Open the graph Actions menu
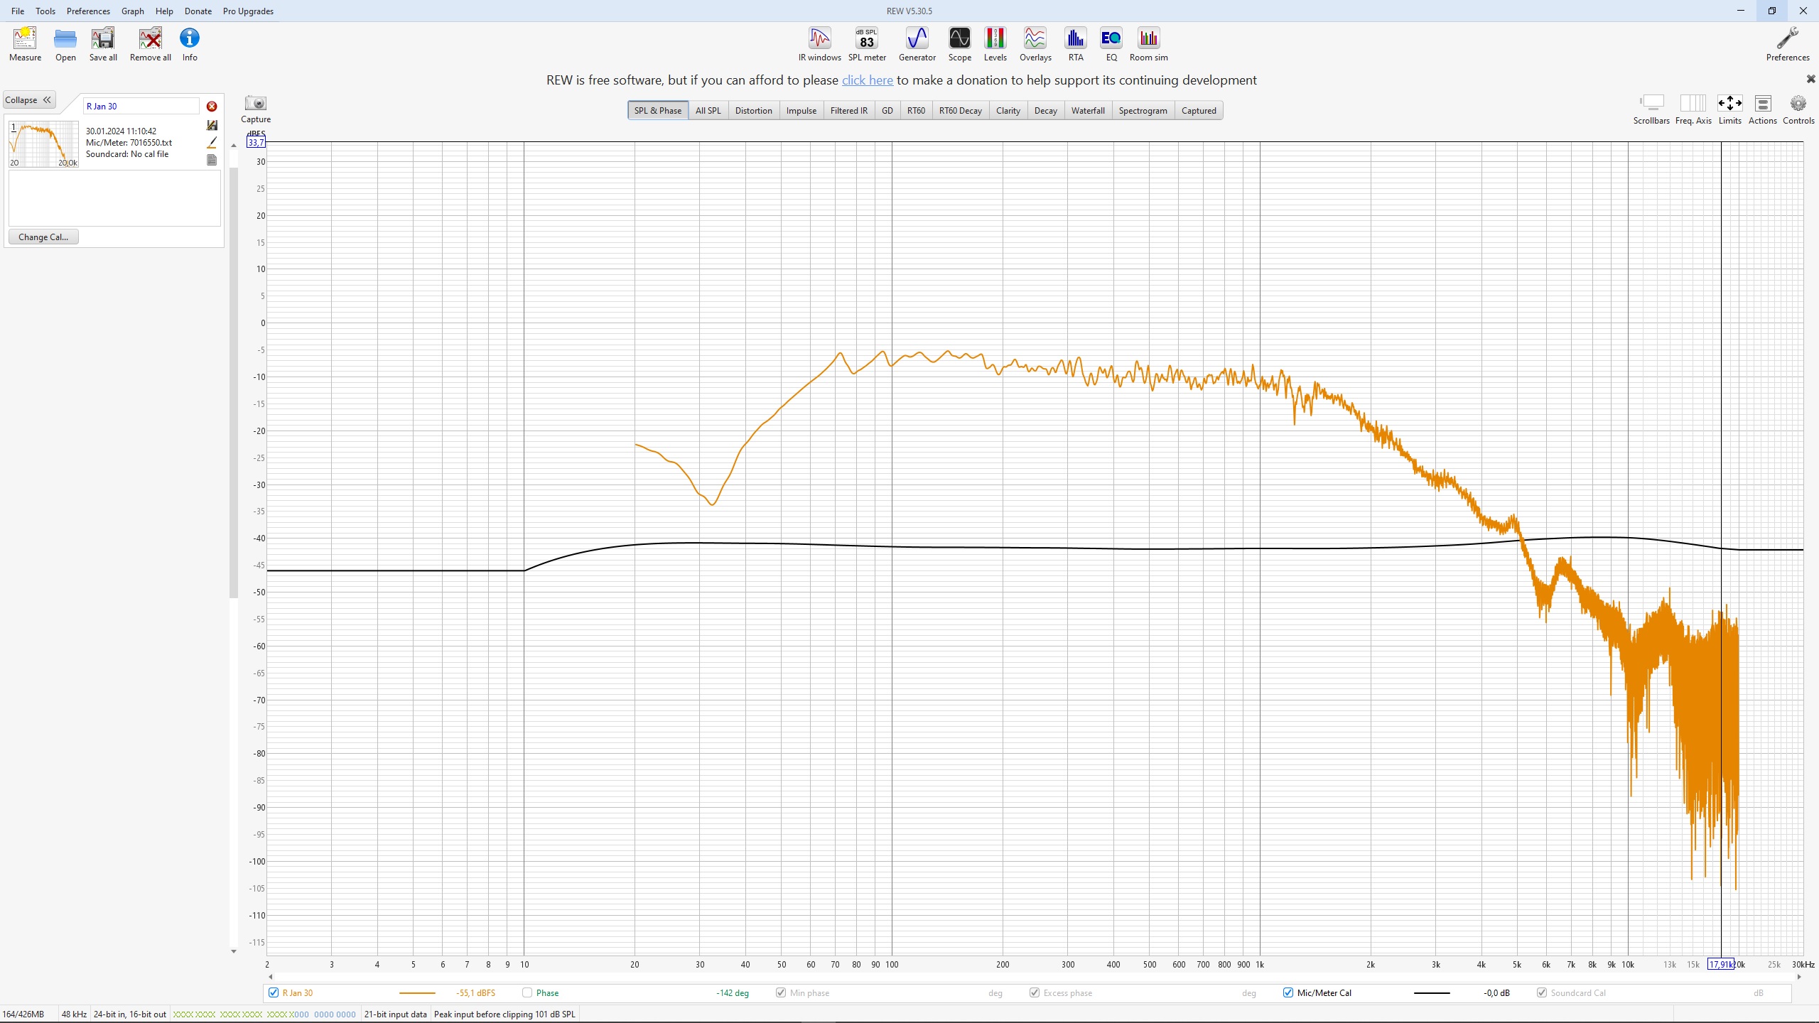This screenshot has width=1819, height=1023. point(1762,109)
